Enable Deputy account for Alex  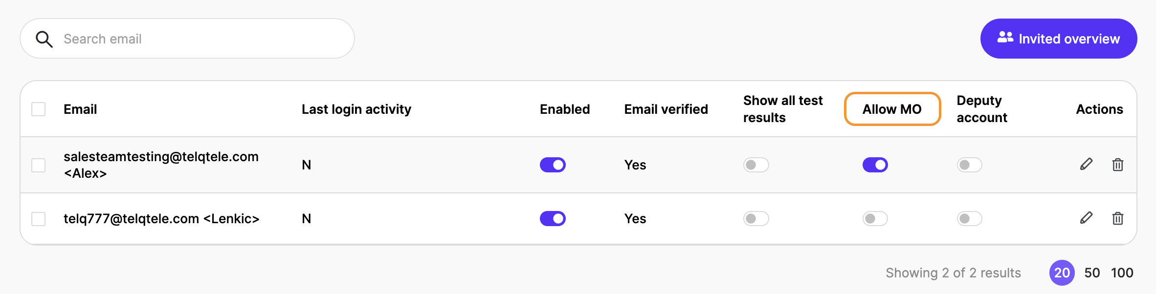pyautogui.click(x=969, y=165)
